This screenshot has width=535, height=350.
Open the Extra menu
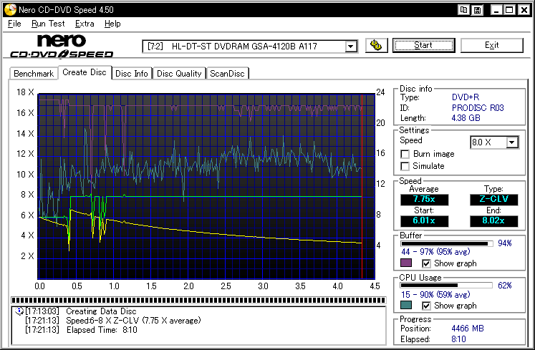(85, 24)
